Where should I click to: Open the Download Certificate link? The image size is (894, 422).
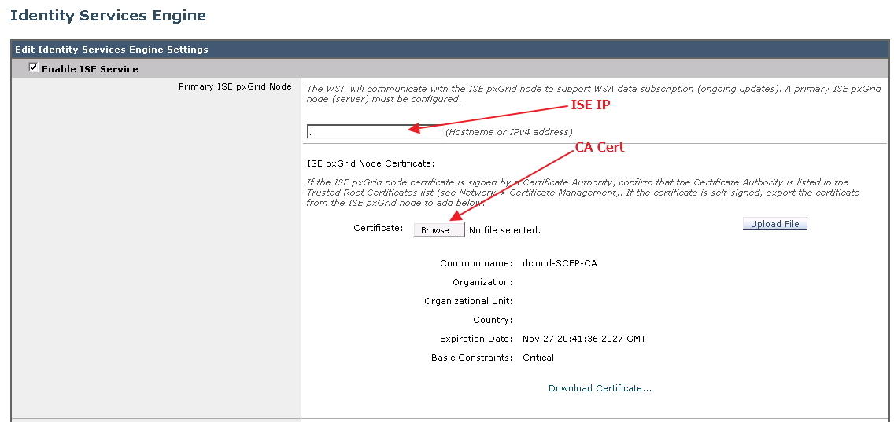click(x=600, y=388)
